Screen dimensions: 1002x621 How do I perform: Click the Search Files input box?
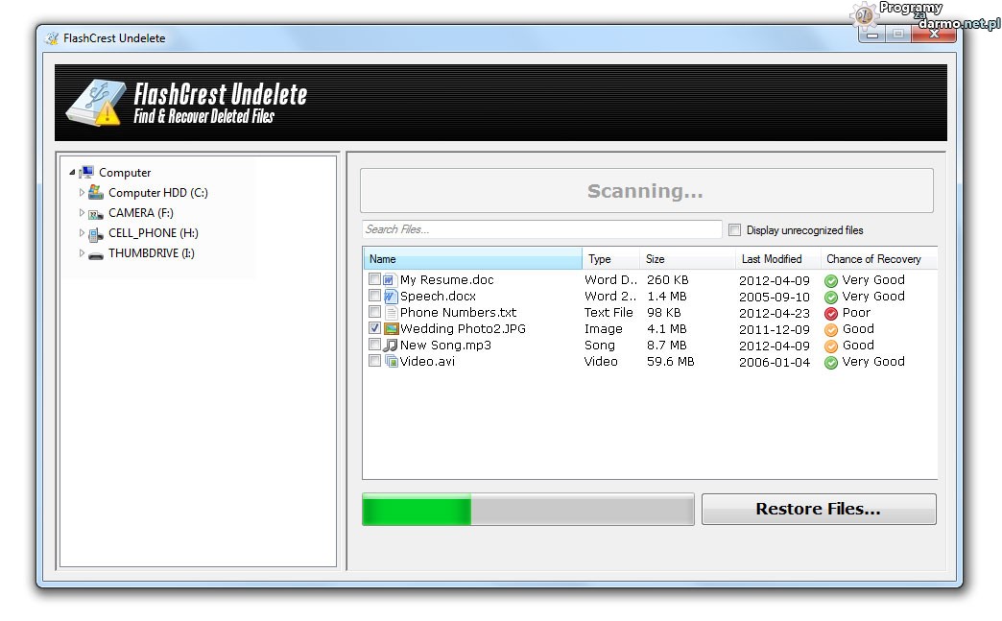point(541,229)
